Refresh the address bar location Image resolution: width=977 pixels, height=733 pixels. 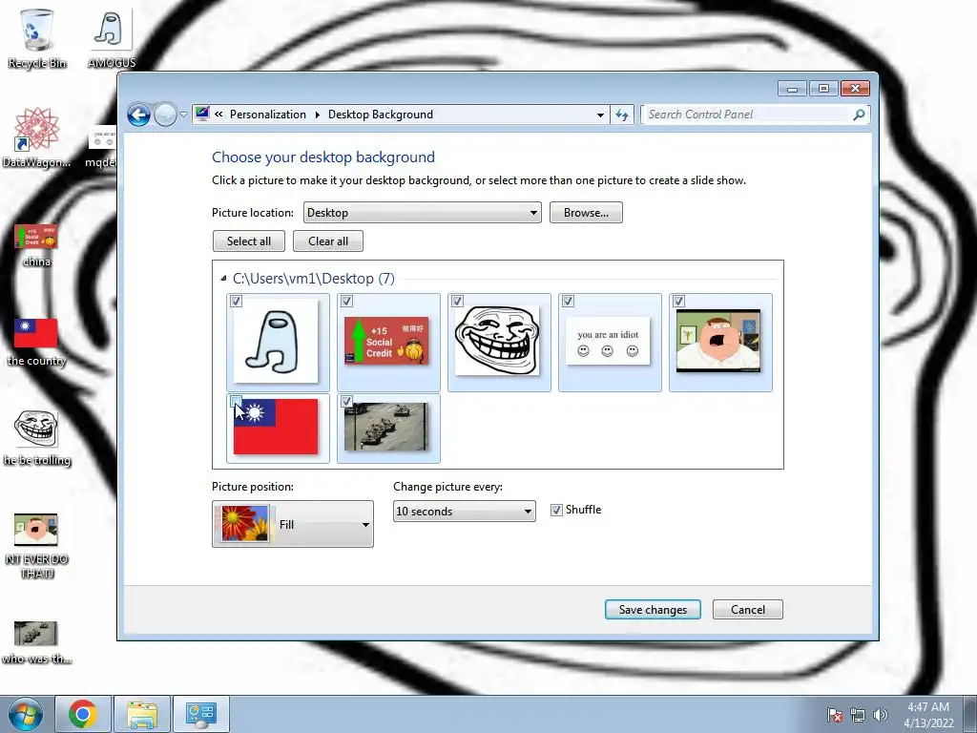click(x=622, y=115)
